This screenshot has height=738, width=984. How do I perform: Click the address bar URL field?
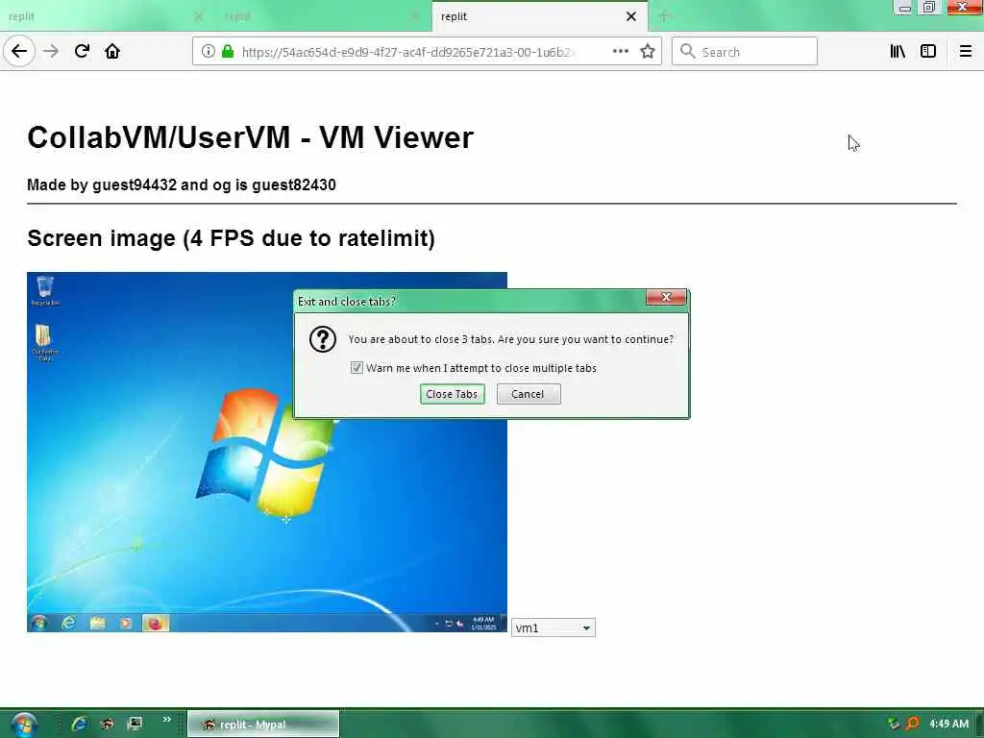click(x=406, y=52)
